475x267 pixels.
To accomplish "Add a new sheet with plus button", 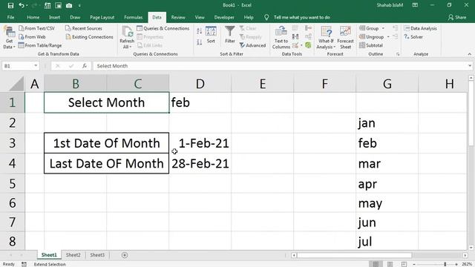I will point(125,255).
